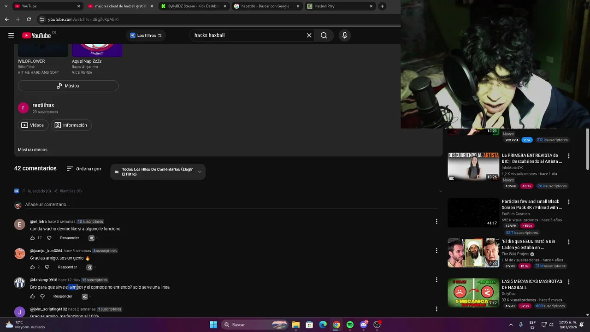
Task: Open Plantillas (0) templates
Action: click(x=68, y=191)
